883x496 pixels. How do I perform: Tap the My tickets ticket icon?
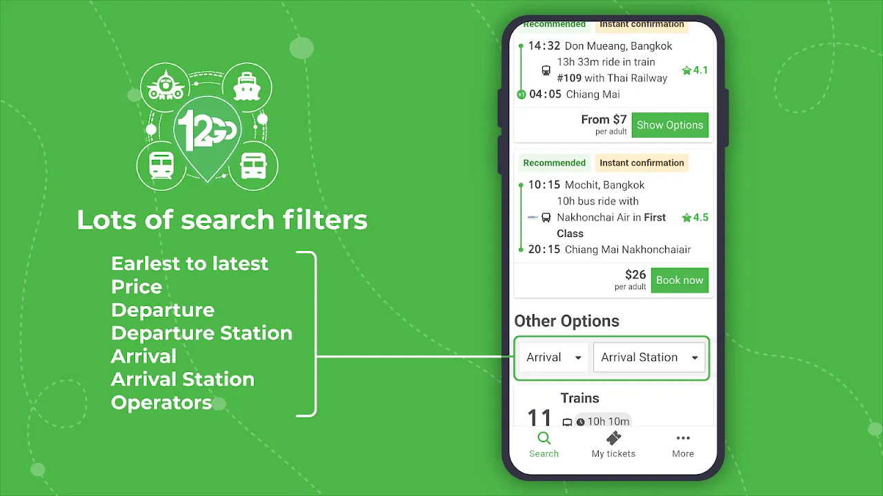[x=613, y=438]
